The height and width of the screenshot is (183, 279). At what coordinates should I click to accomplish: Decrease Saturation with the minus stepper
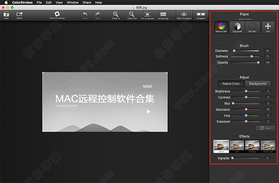(x=263, y=109)
